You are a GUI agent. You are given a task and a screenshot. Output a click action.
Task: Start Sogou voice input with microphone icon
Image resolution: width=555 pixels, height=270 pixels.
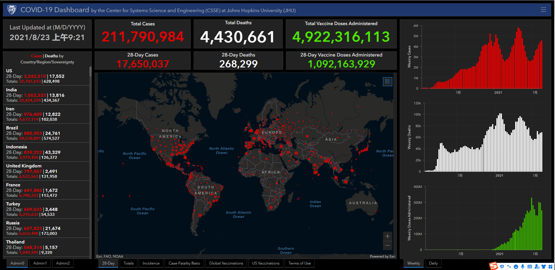click(x=522, y=266)
